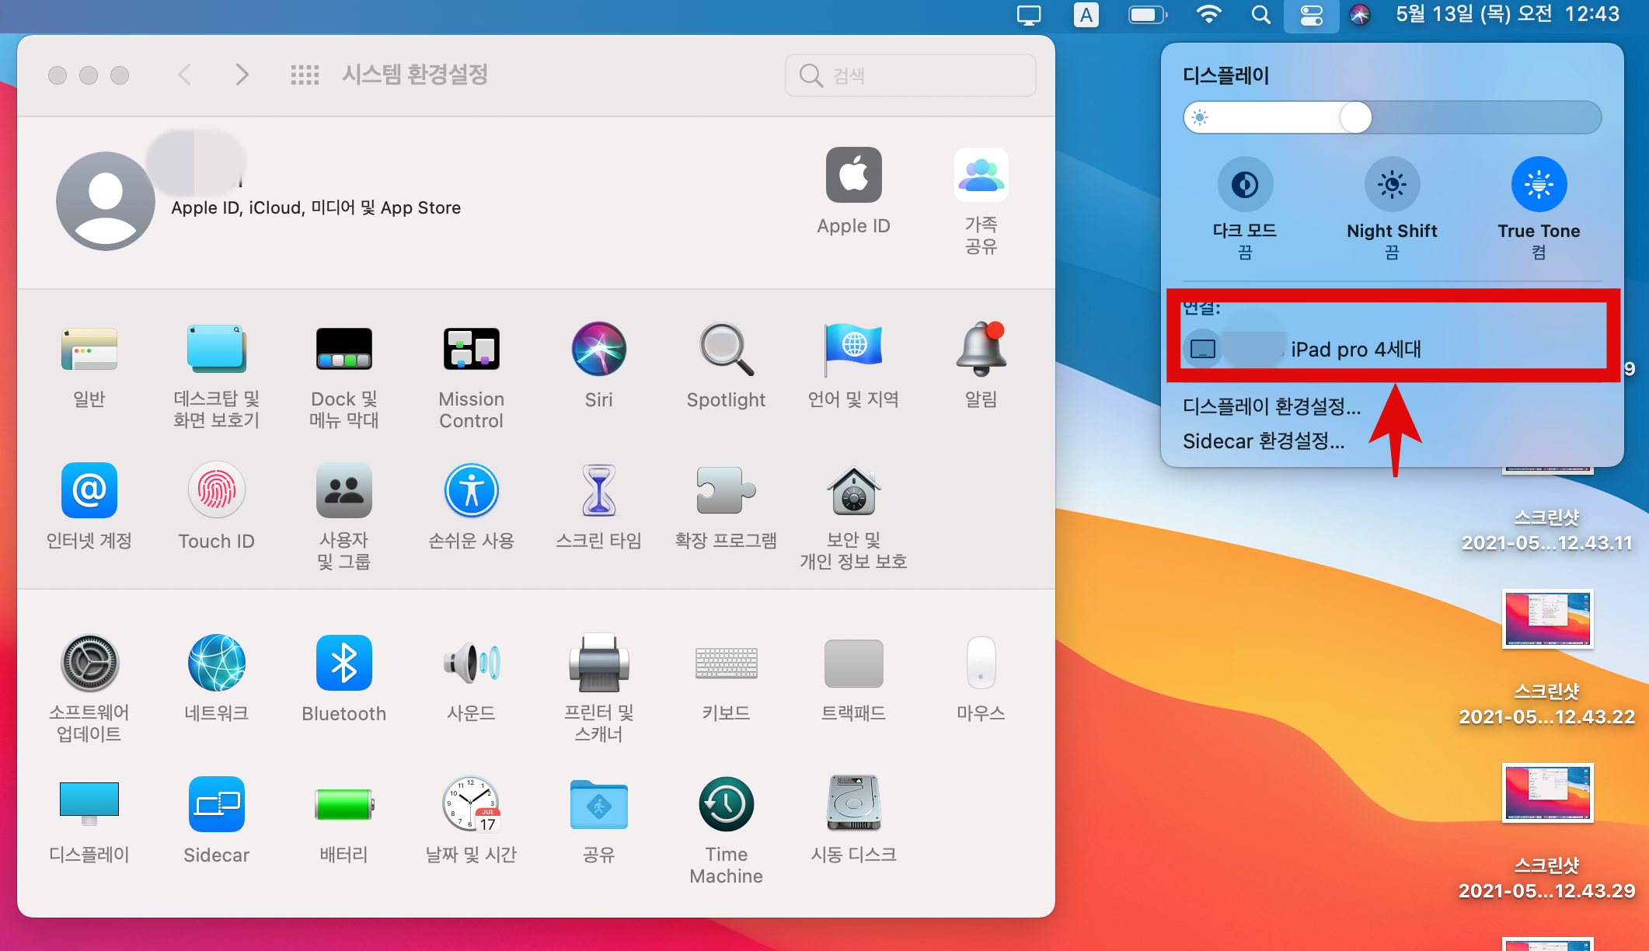
Task: Show all preferences grid button
Action: 305,75
